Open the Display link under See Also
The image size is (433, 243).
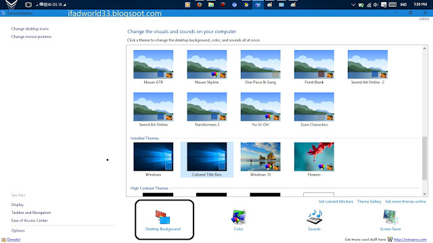click(x=18, y=205)
